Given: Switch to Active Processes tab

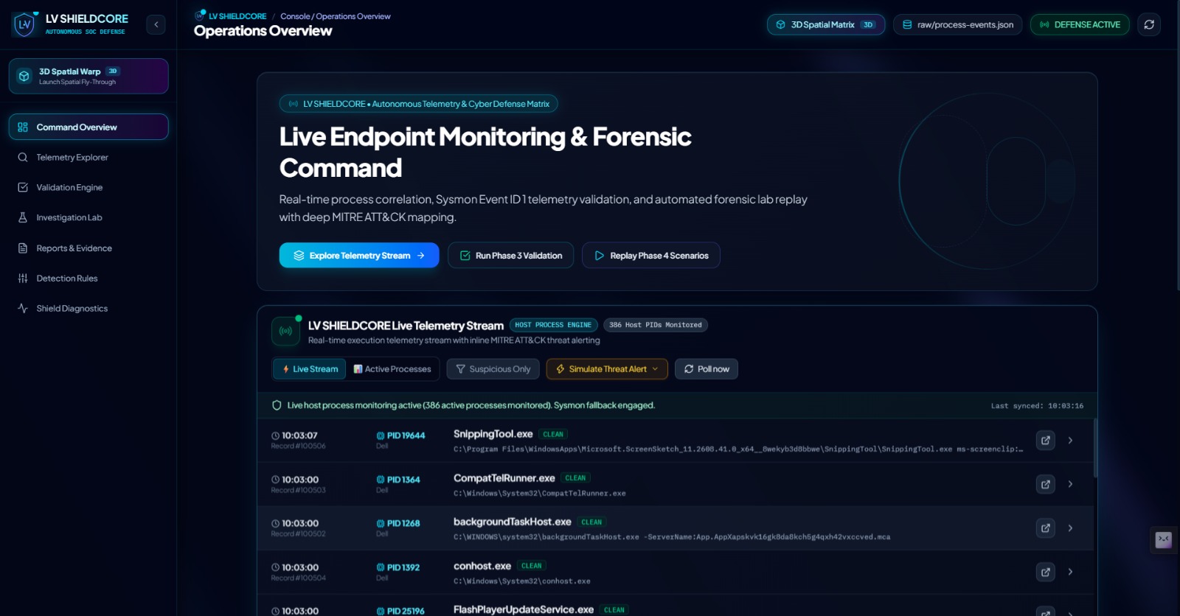Looking at the screenshot, I should (x=392, y=368).
